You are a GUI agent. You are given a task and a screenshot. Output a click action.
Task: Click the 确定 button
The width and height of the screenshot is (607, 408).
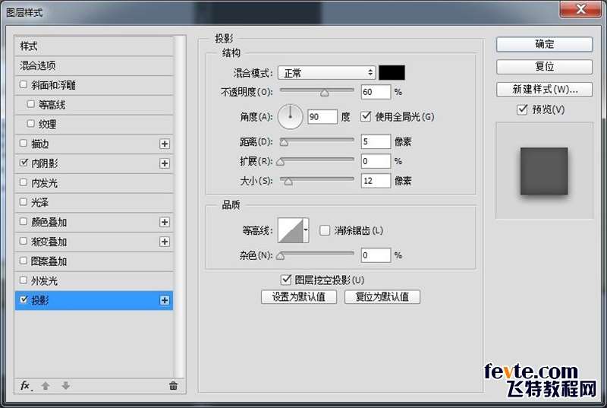click(x=544, y=44)
